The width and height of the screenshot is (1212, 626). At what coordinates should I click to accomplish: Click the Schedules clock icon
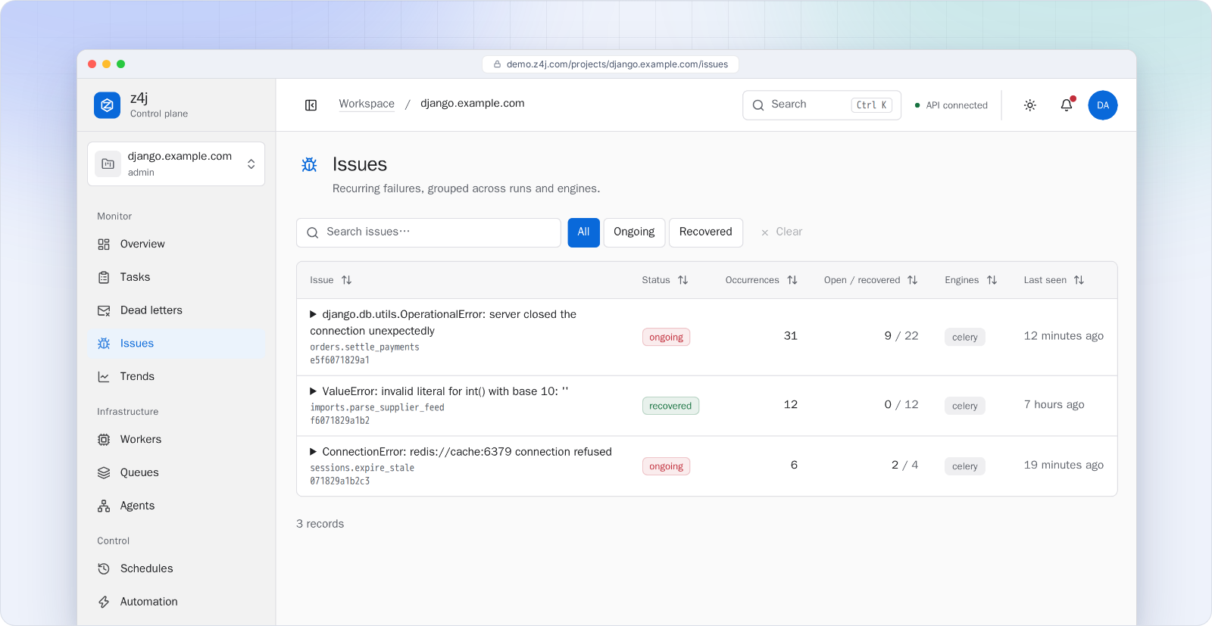(104, 568)
